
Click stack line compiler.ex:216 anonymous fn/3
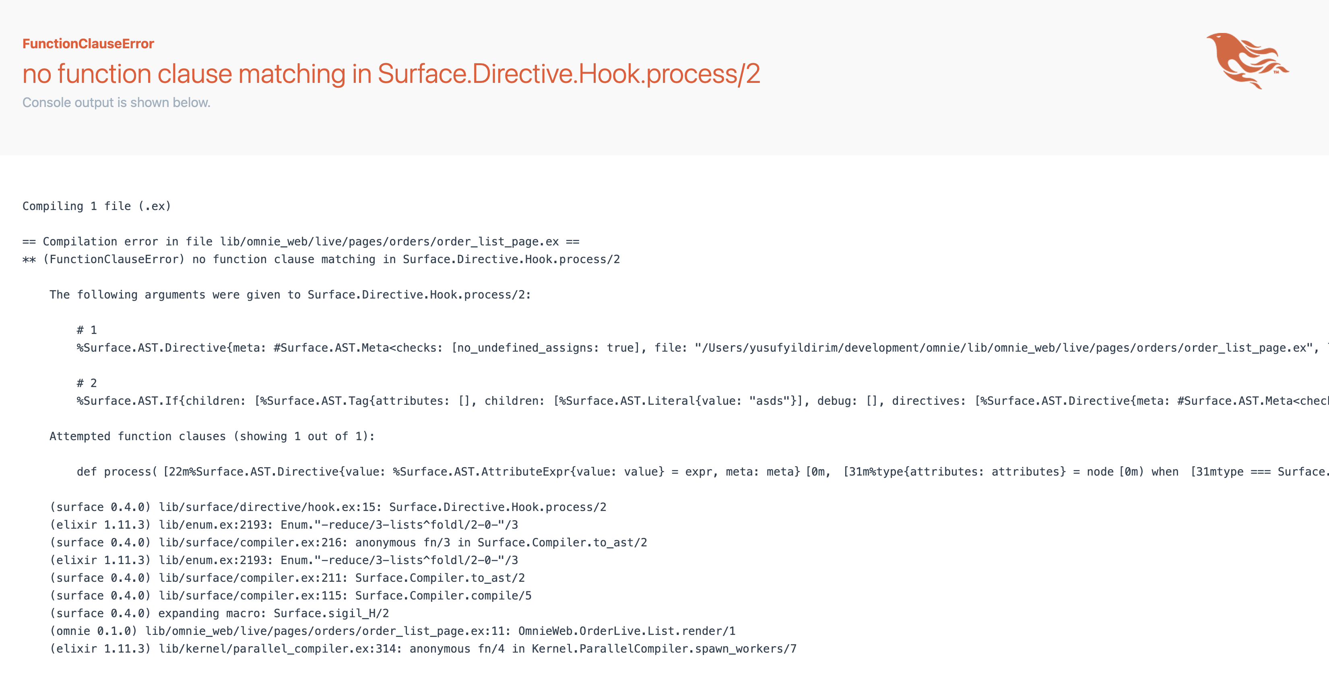click(348, 543)
